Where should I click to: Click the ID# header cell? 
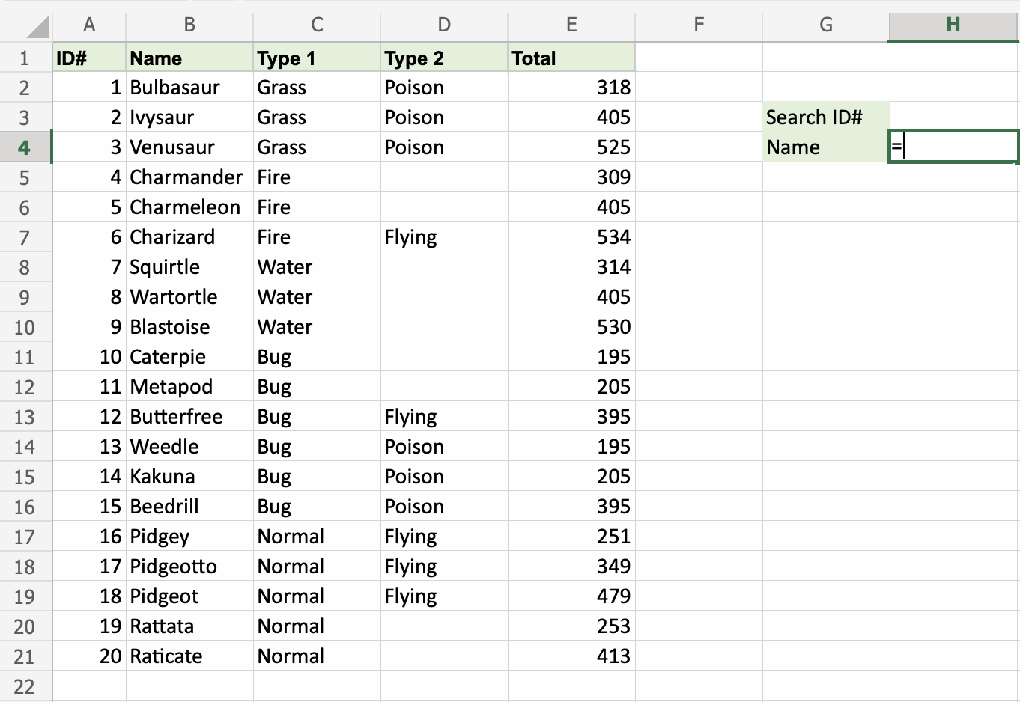click(89, 58)
